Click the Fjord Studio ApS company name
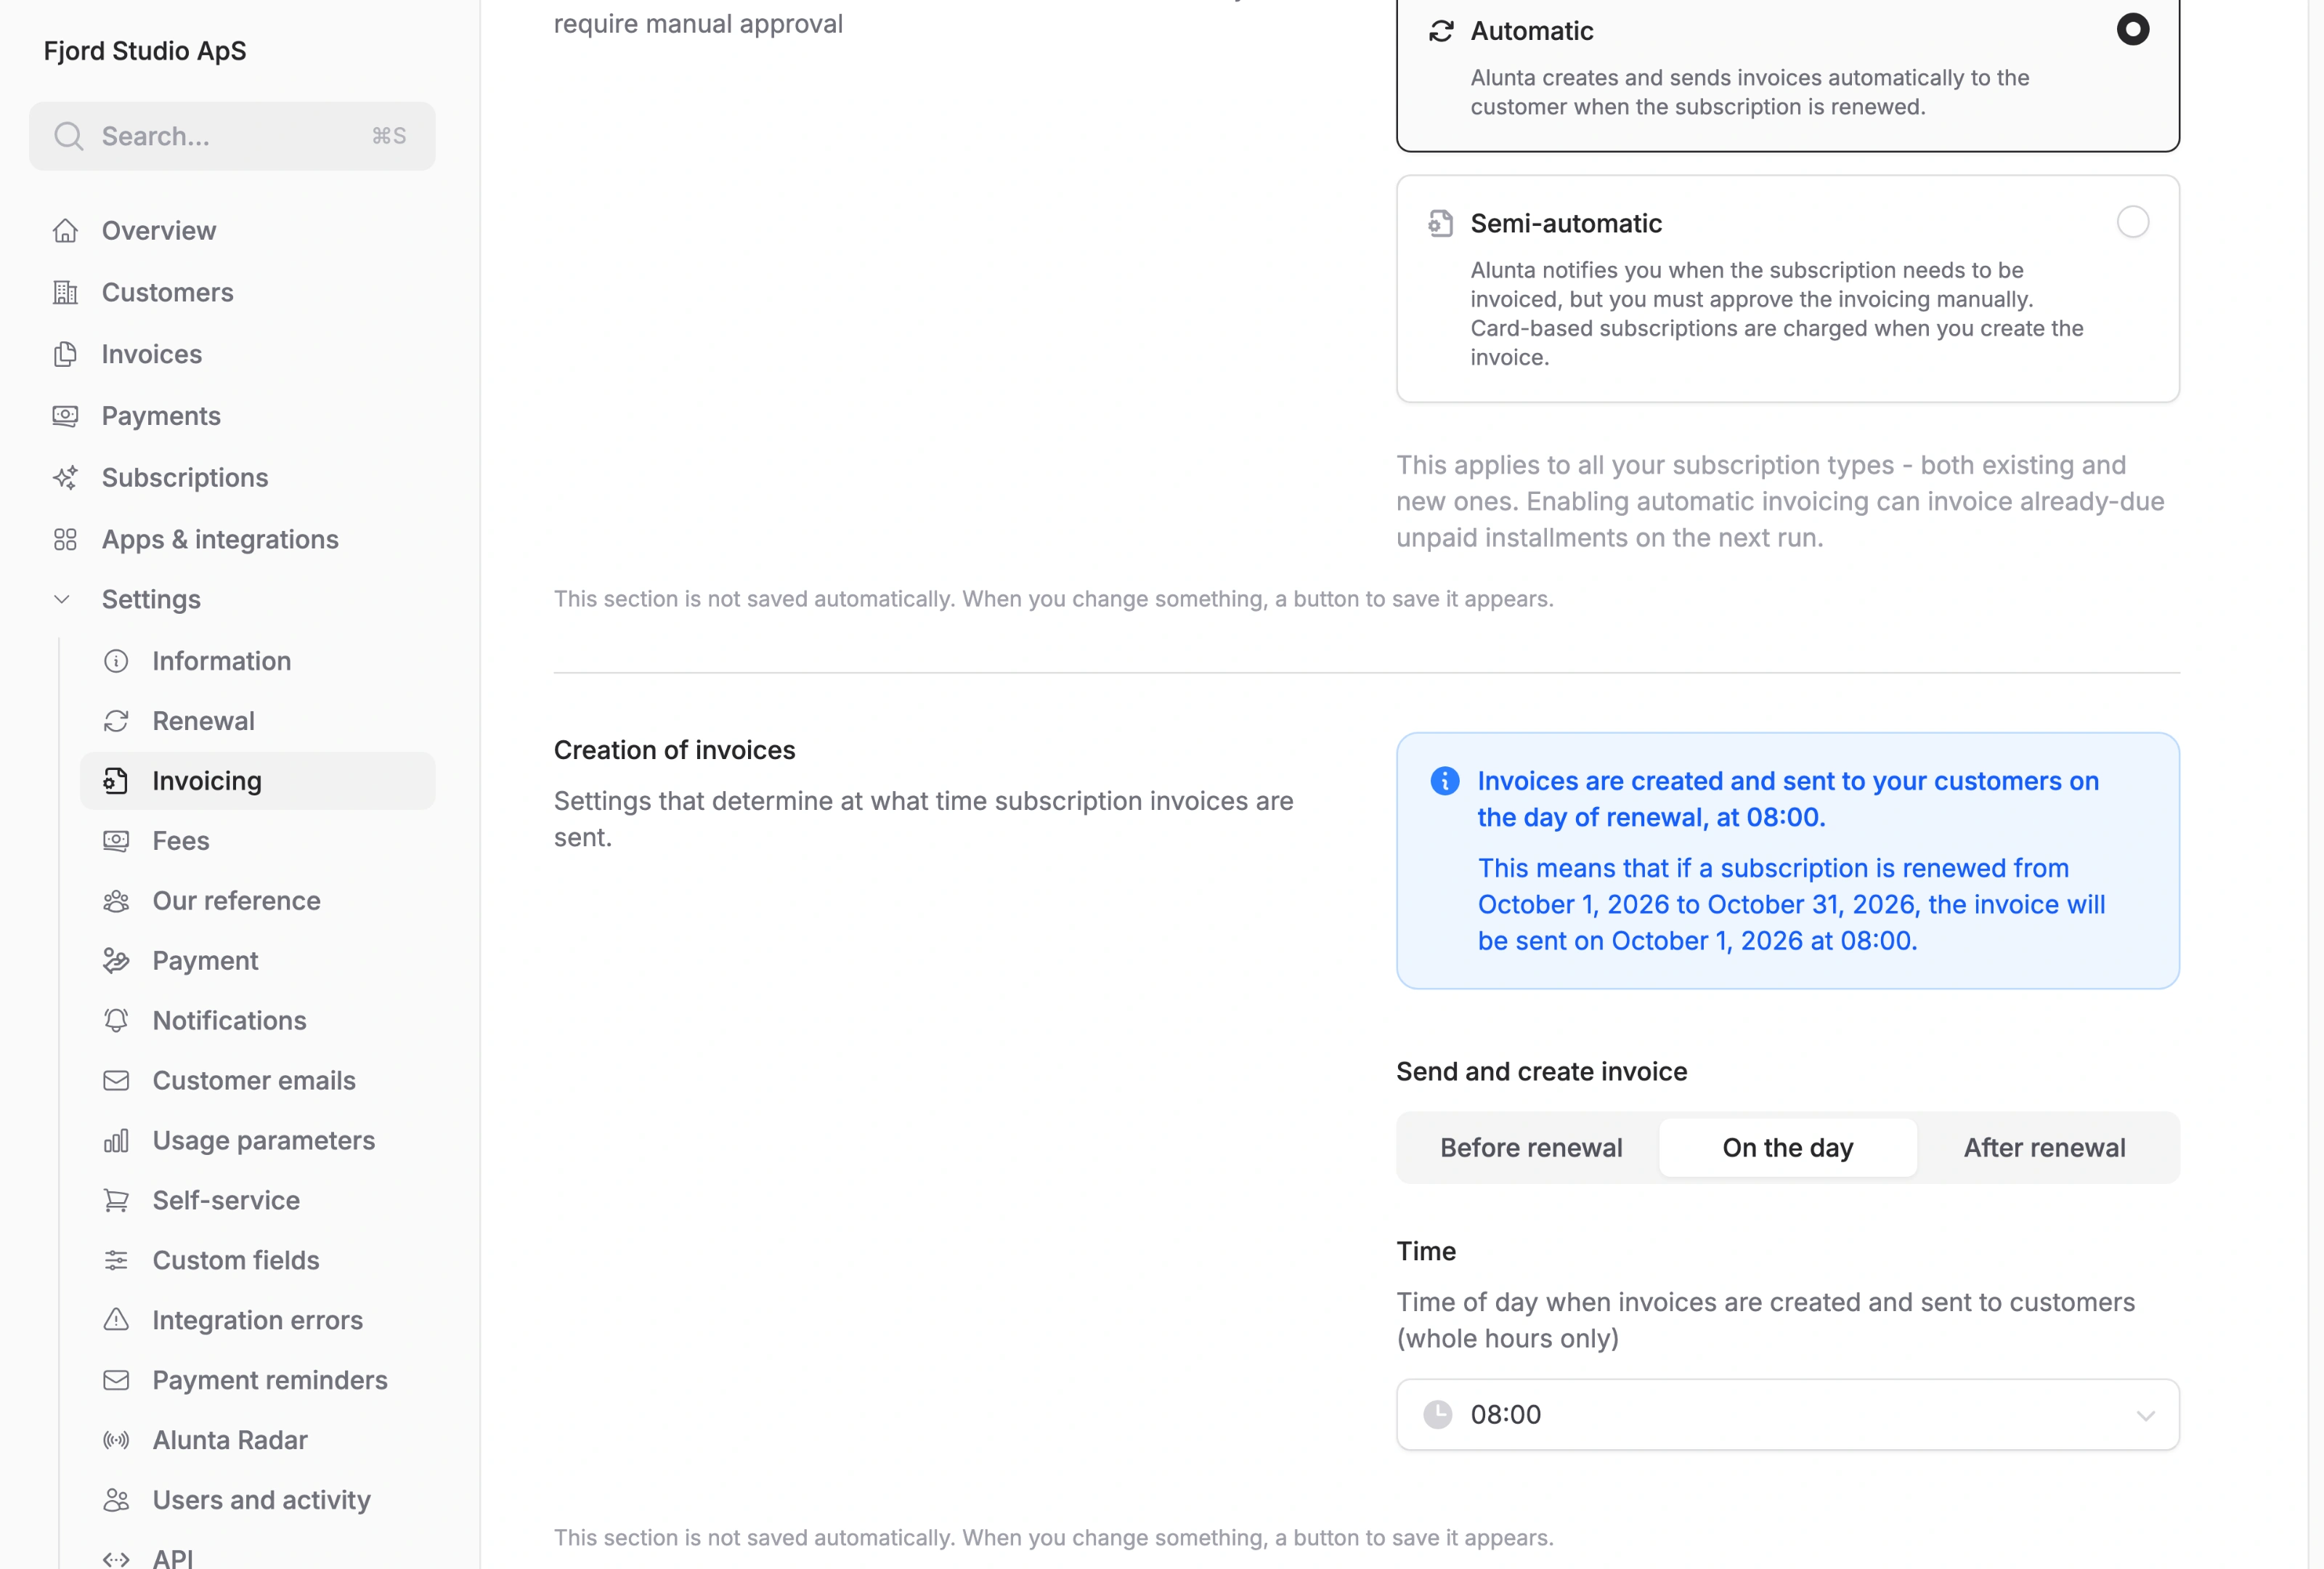The width and height of the screenshot is (2324, 1569). click(145, 51)
